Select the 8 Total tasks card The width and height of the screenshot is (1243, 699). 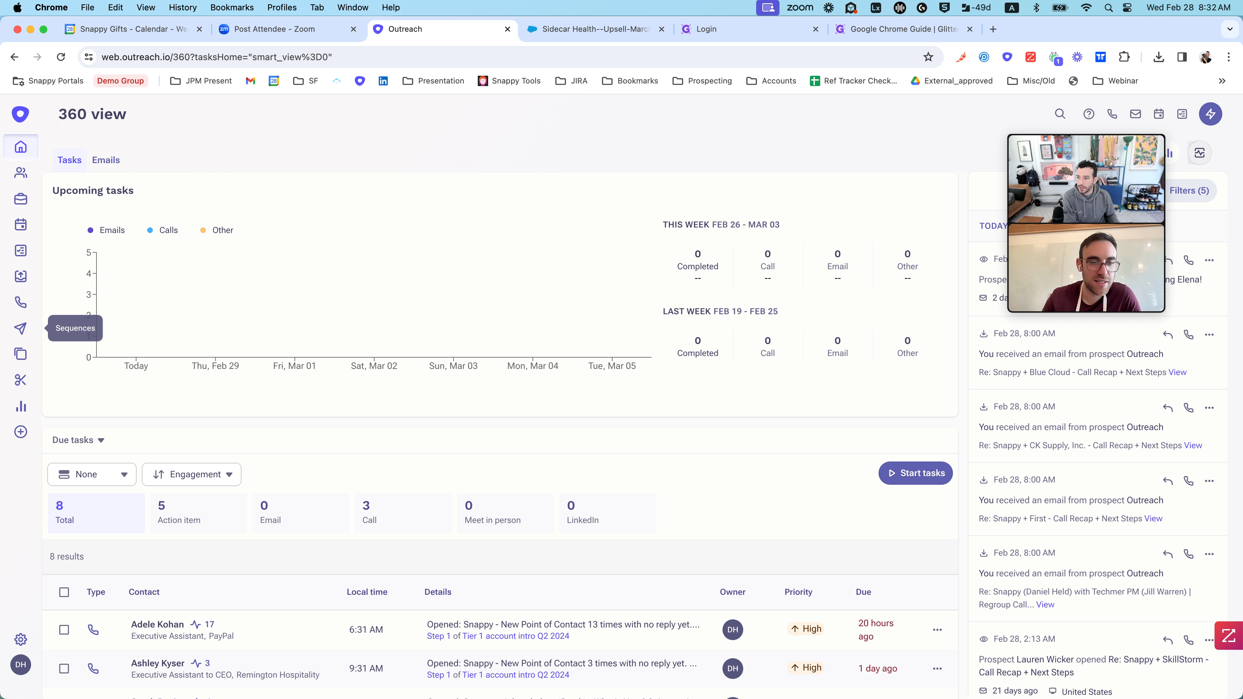(96, 513)
